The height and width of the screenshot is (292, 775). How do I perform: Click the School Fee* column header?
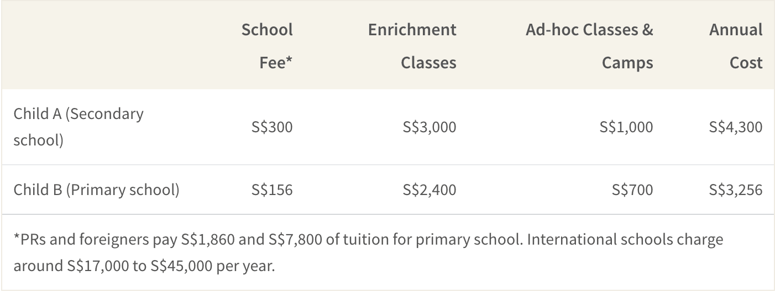[267, 46]
